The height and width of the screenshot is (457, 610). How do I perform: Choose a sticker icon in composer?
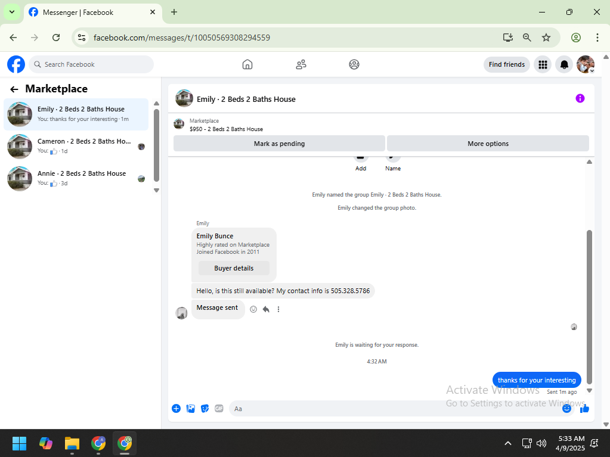(x=205, y=408)
